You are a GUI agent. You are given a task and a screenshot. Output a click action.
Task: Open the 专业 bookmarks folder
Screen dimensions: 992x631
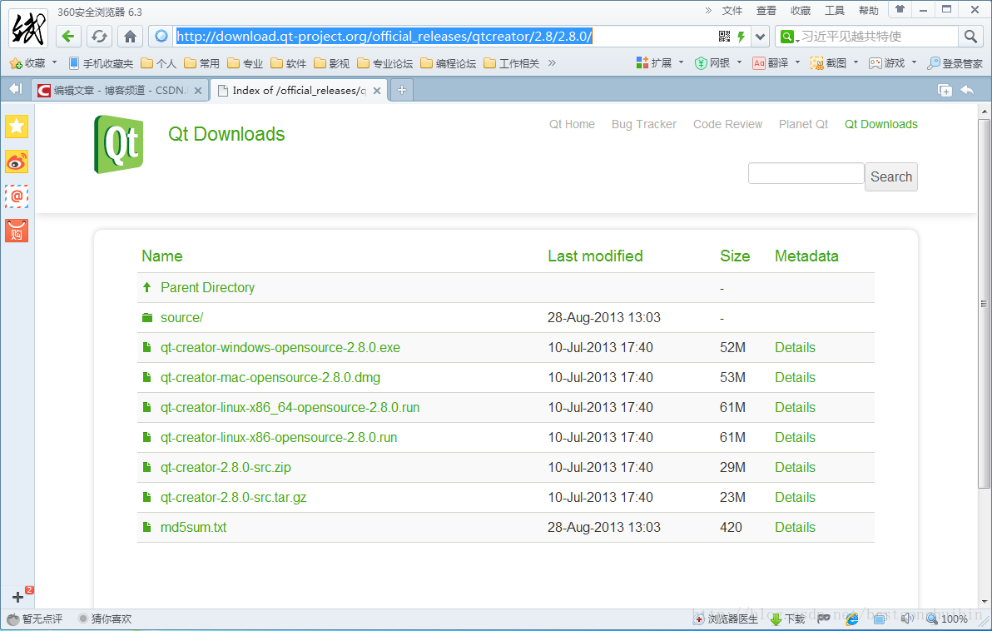tap(246, 63)
